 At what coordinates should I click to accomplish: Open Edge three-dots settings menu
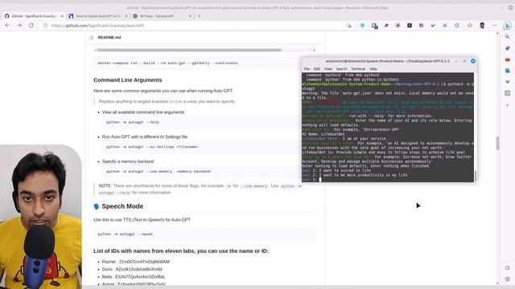494,25
